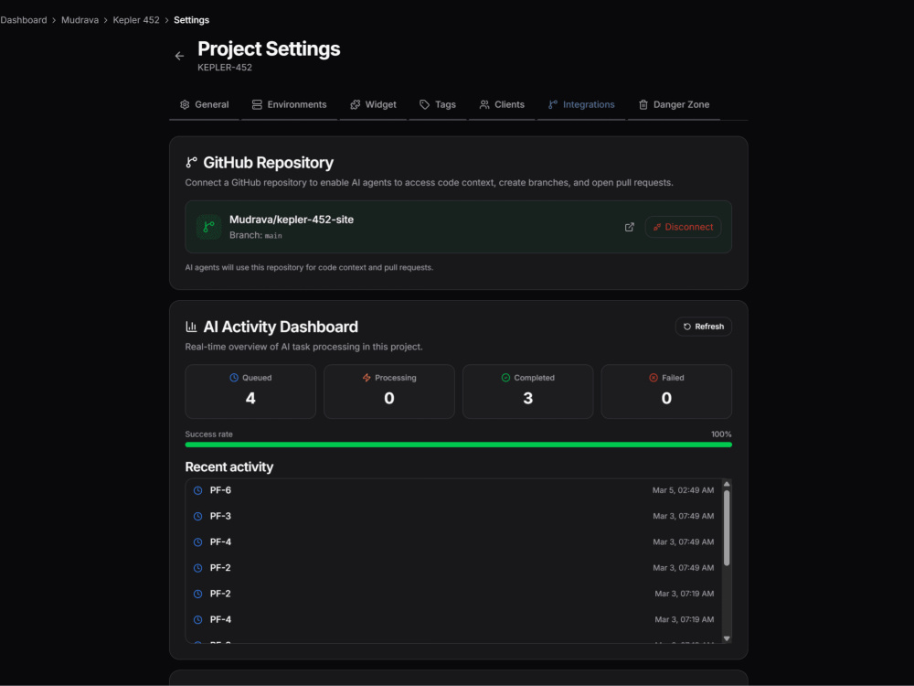Click the green success rate progress bar
The width and height of the screenshot is (914, 686).
[458, 445]
